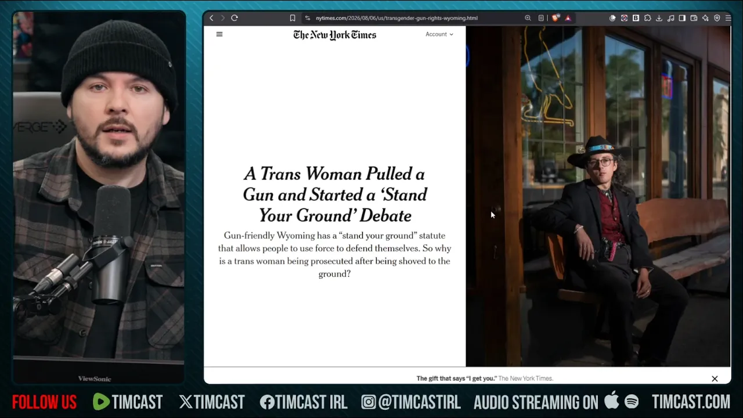Click the Instagram icon beside @TIMCASTIRL

click(x=369, y=402)
